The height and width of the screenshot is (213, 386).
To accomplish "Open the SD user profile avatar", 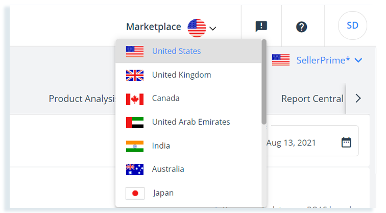I will click(x=352, y=26).
